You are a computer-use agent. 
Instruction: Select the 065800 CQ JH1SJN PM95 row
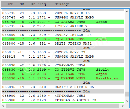click(x=63, y=39)
